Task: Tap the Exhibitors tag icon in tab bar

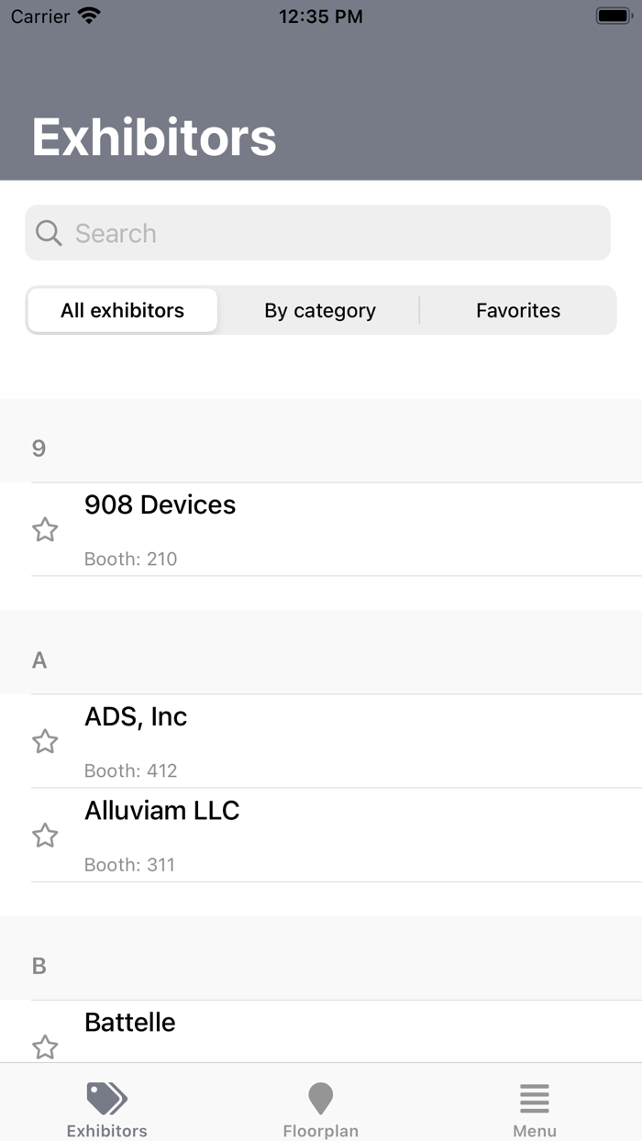Action: pyautogui.click(x=106, y=1097)
